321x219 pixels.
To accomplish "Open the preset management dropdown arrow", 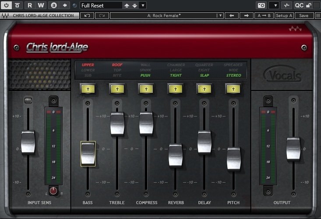I will click(143, 6).
